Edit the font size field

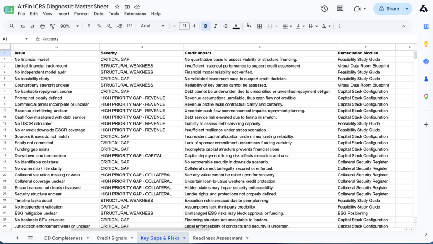point(184,26)
